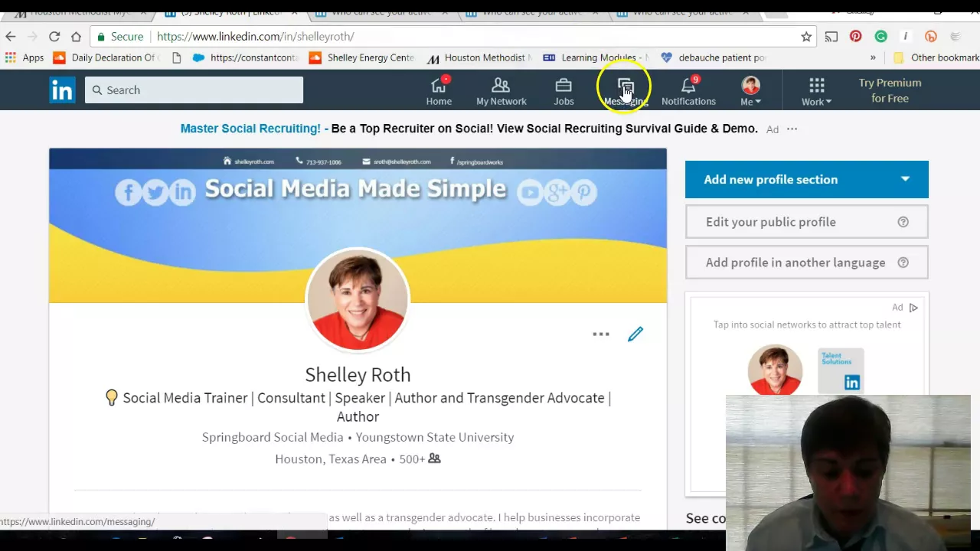Open Houston Methodist bookmark
This screenshot has height=551, width=980.
pyautogui.click(x=479, y=57)
